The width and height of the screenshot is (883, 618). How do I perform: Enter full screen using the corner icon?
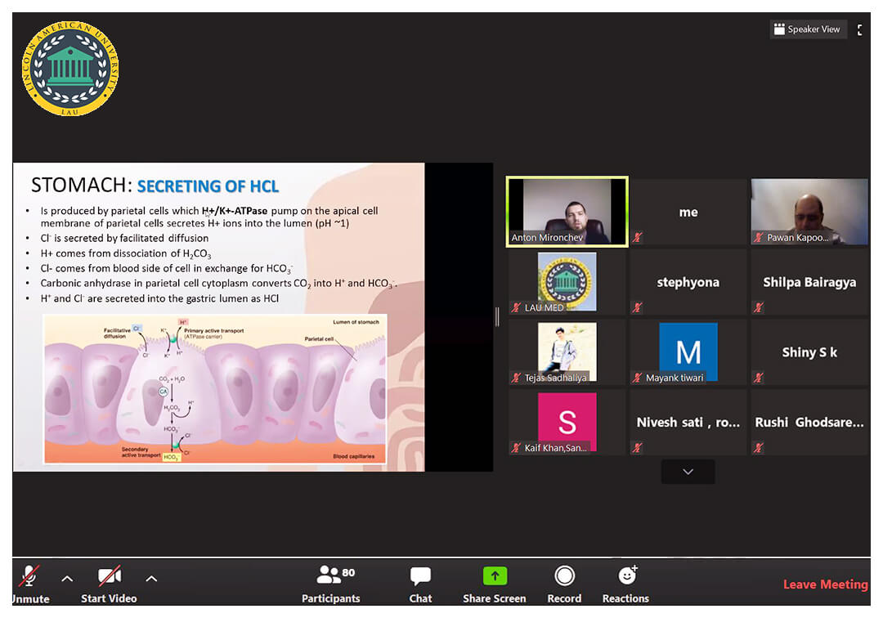point(859,29)
